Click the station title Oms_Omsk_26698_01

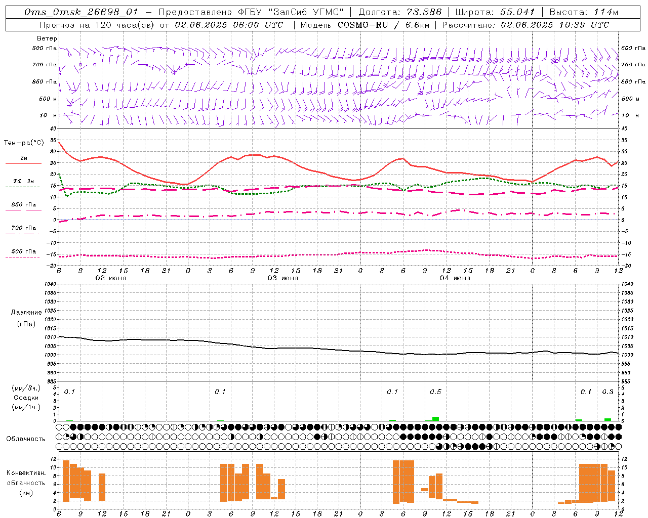click(x=81, y=13)
